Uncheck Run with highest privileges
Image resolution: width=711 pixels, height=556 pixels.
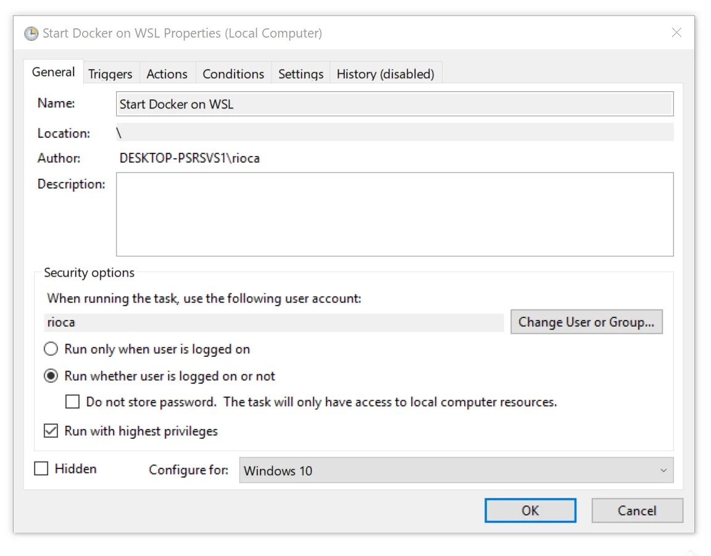pos(51,431)
